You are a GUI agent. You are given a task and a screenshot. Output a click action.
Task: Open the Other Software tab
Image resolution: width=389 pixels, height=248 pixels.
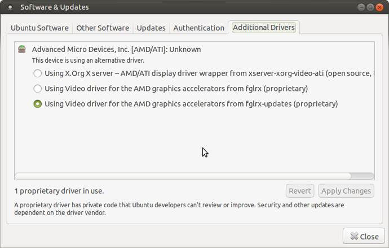point(103,28)
